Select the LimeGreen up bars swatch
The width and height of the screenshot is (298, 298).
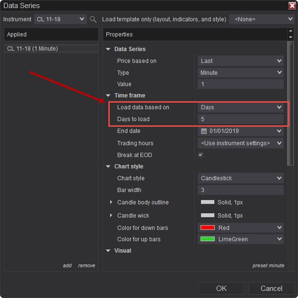(208, 239)
